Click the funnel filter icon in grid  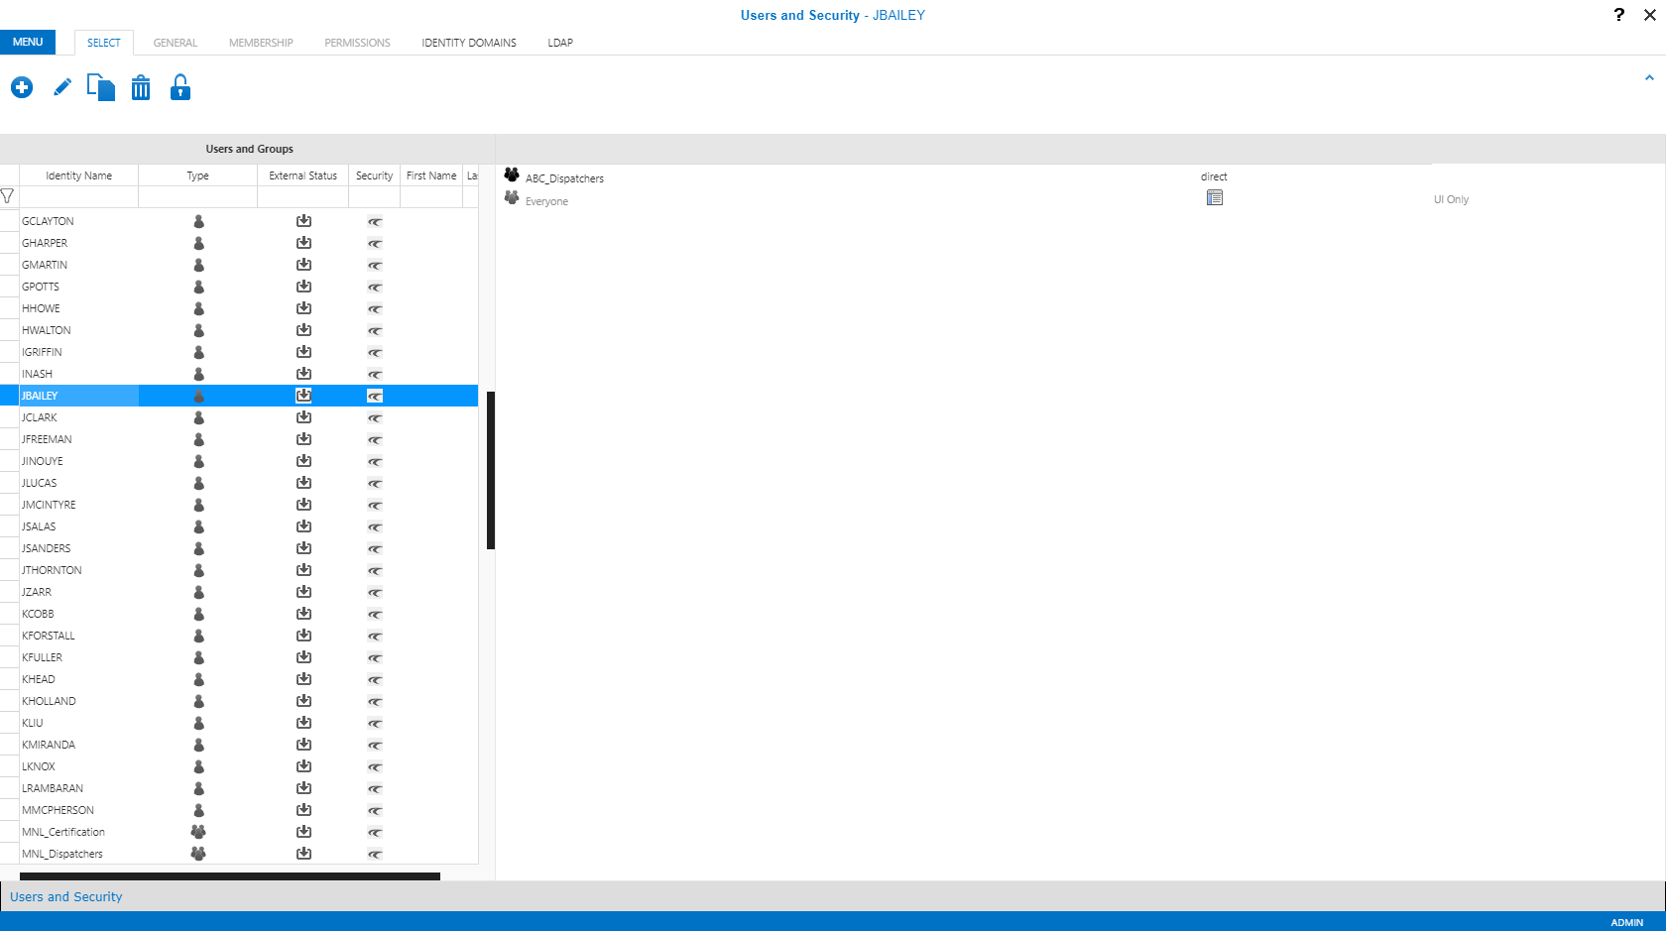pos(8,196)
